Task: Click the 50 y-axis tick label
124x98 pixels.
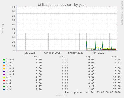Action: (13, 29)
